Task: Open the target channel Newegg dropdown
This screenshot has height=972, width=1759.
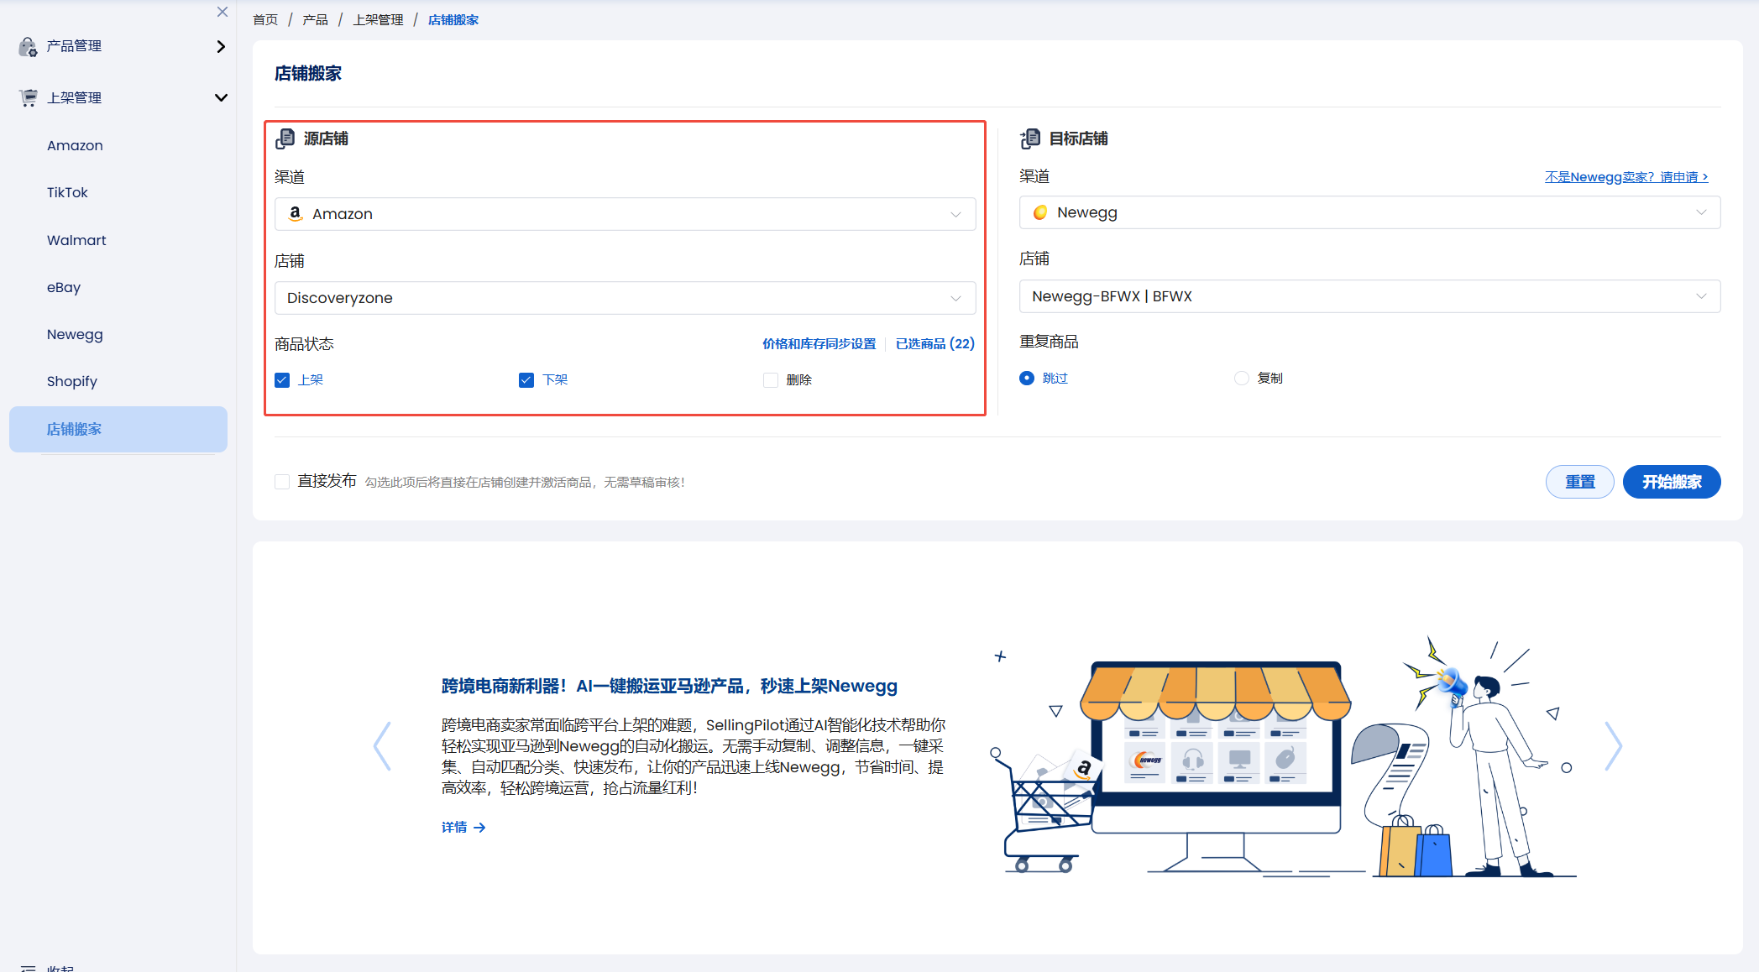Action: click(1369, 212)
